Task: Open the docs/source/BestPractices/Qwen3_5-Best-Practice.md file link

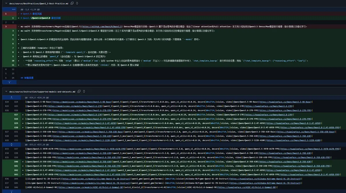Action: point(39,3)
